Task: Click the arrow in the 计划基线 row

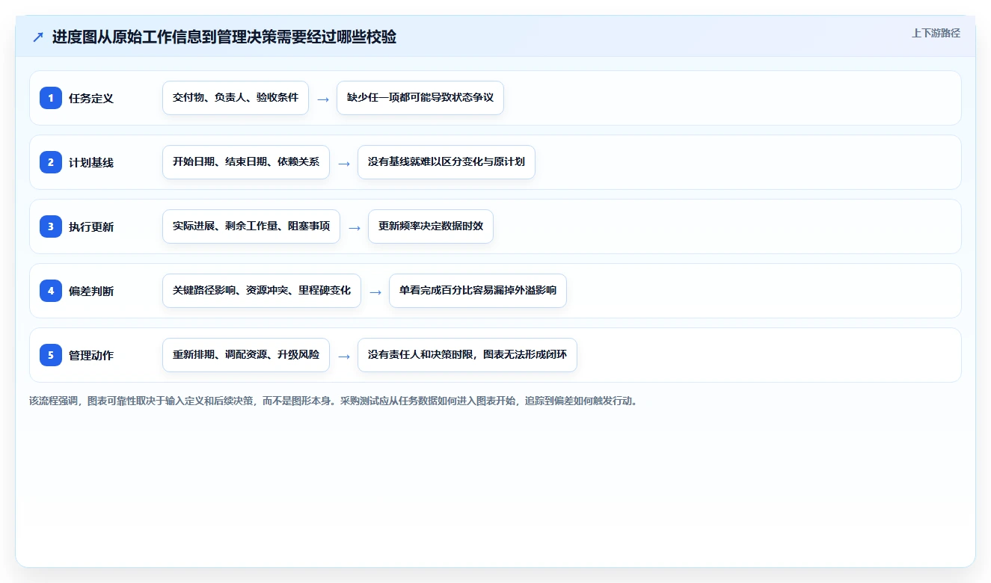Action: pyautogui.click(x=344, y=163)
